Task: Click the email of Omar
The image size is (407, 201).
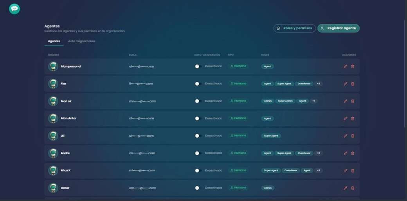Action: (x=142, y=188)
